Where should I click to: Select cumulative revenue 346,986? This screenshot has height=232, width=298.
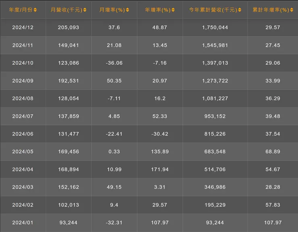coord(215,187)
